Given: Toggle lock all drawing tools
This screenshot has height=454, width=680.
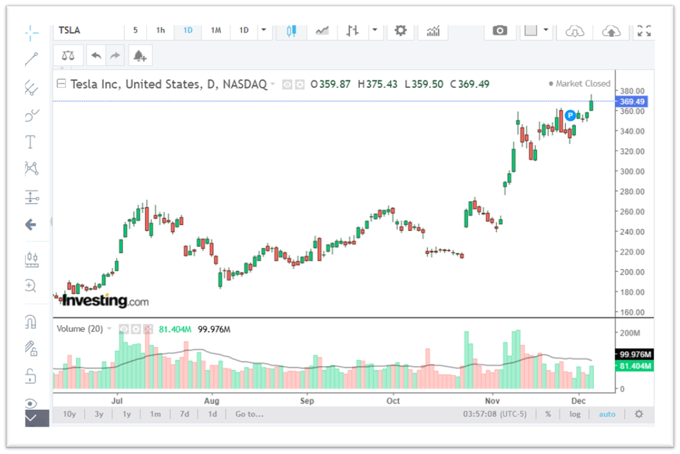Looking at the screenshot, I should click(x=31, y=376).
